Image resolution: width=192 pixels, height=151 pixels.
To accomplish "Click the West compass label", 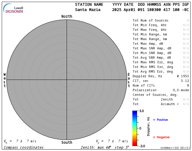I will click(x=5, y=80).
